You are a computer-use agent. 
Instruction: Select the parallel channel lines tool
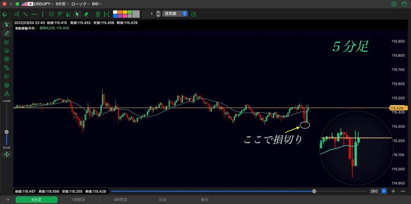click(x=17, y=14)
